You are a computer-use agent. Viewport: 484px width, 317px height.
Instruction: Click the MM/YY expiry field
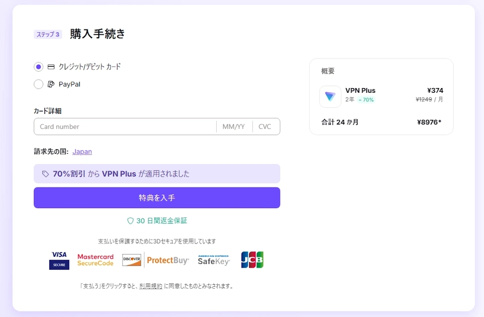[x=234, y=126]
